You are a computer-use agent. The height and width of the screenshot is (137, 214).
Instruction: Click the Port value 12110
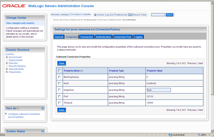(150, 96)
